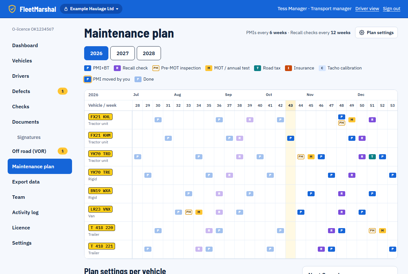
Task: Open the Off road (VOR) page
Action: coord(40,151)
